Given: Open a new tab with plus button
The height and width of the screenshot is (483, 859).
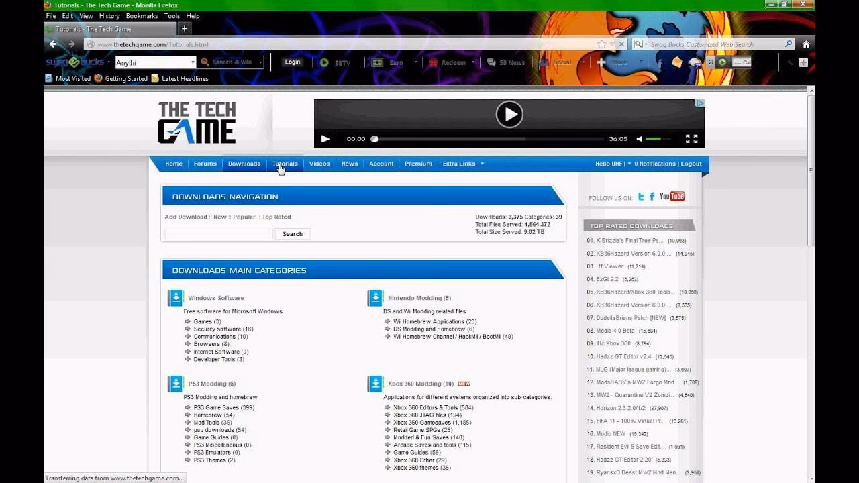Looking at the screenshot, I should pos(185,28).
